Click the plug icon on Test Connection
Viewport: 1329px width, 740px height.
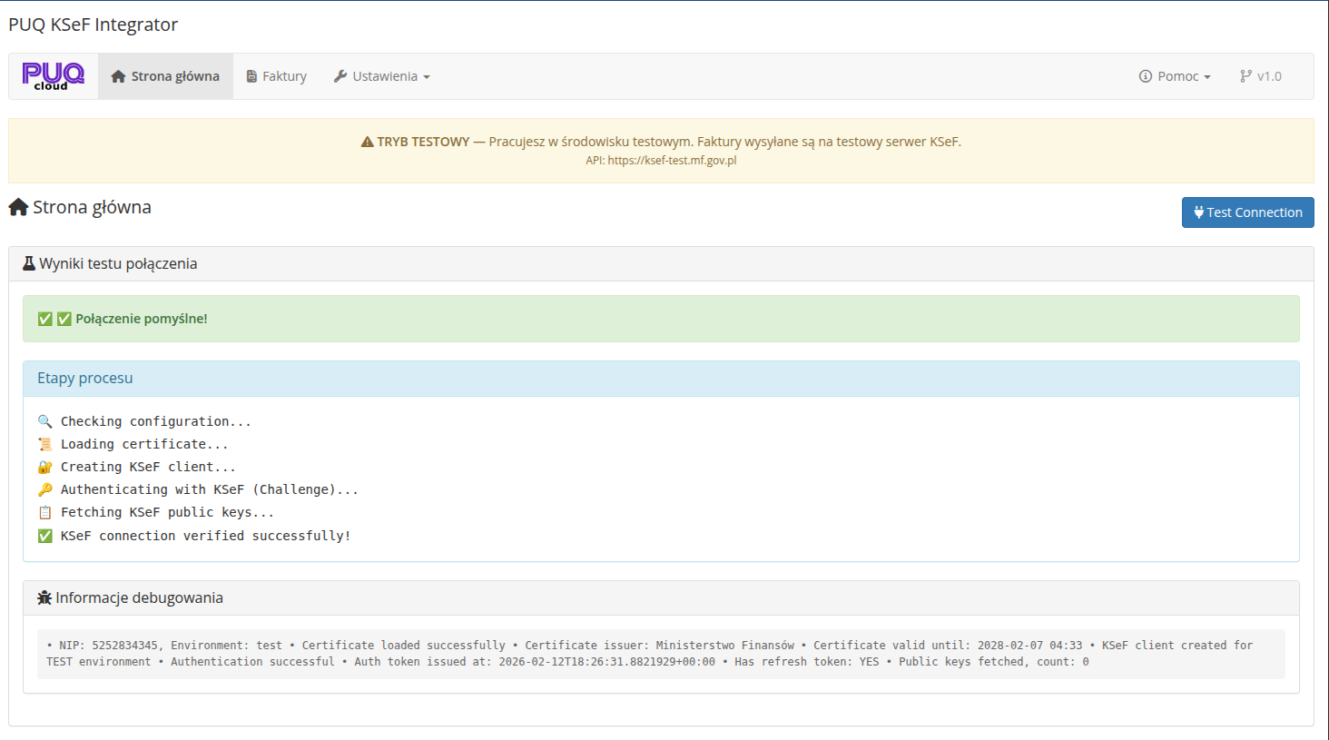tap(1198, 212)
